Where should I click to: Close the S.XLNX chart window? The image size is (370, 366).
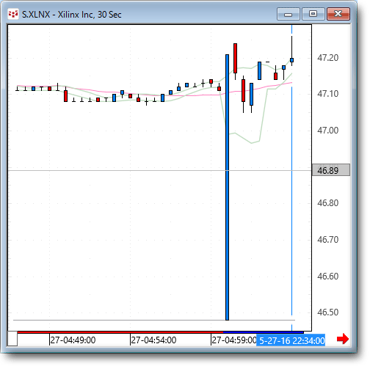338,14
